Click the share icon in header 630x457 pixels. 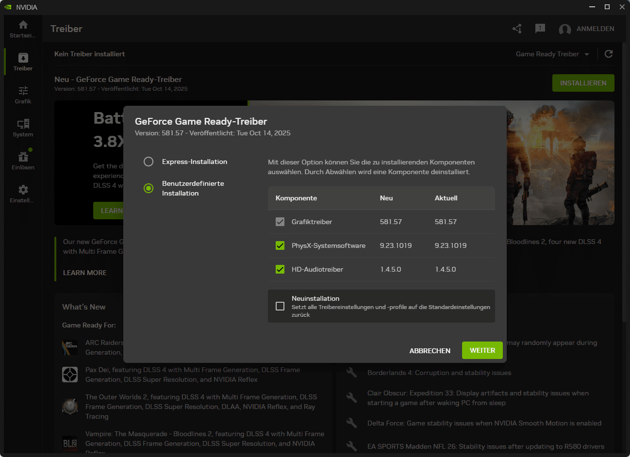tap(517, 29)
